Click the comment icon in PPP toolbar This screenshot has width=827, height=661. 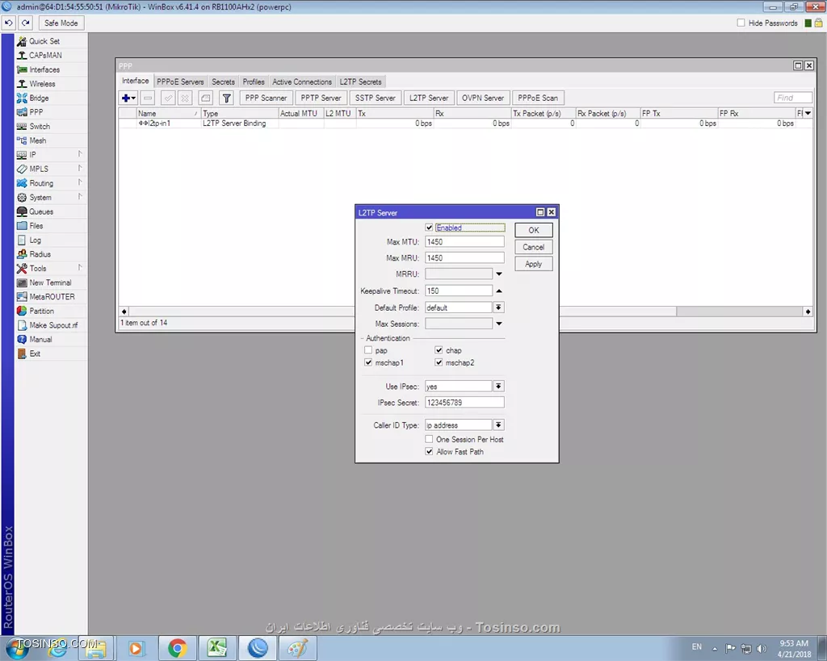(x=206, y=98)
